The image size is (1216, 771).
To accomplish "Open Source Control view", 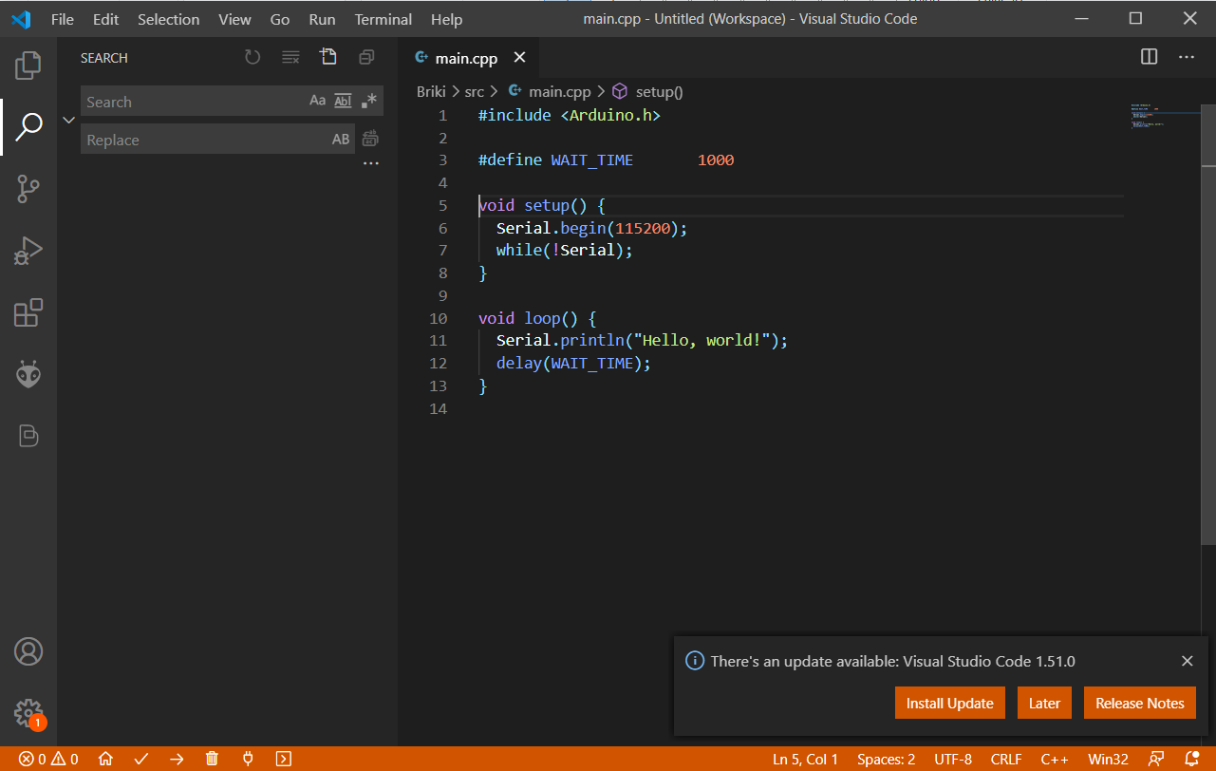I will pos(28,189).
